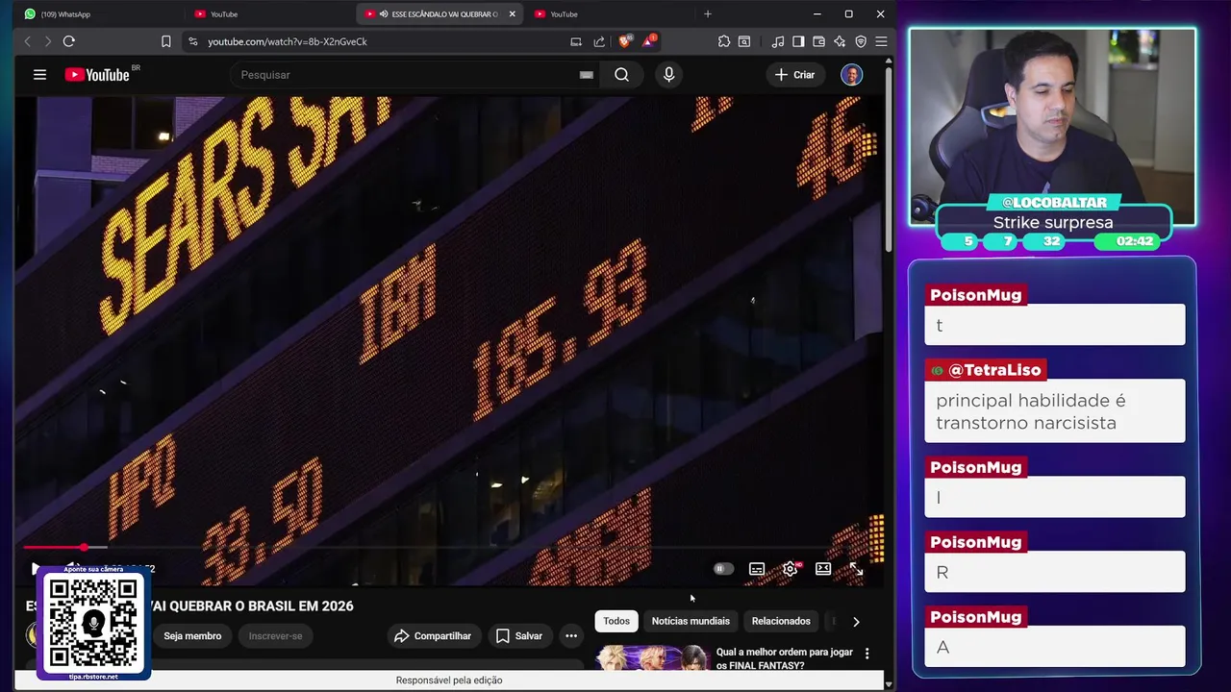Open the video settings gear
This screenshot has width=1231, height=692.
[x=790, y=569]
